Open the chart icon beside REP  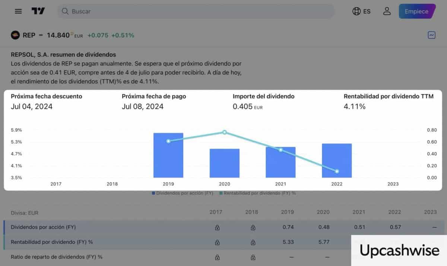coord(432,35)
